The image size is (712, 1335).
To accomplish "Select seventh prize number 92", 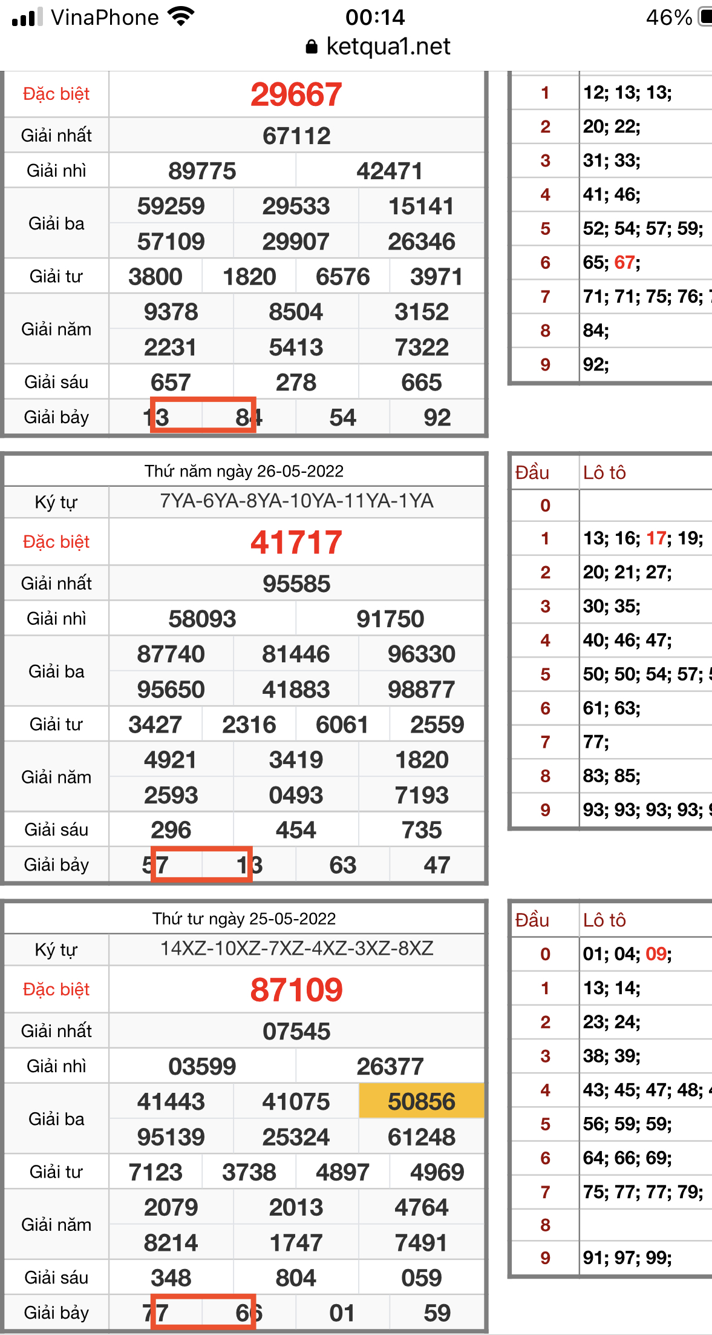I will pos(437,418).
